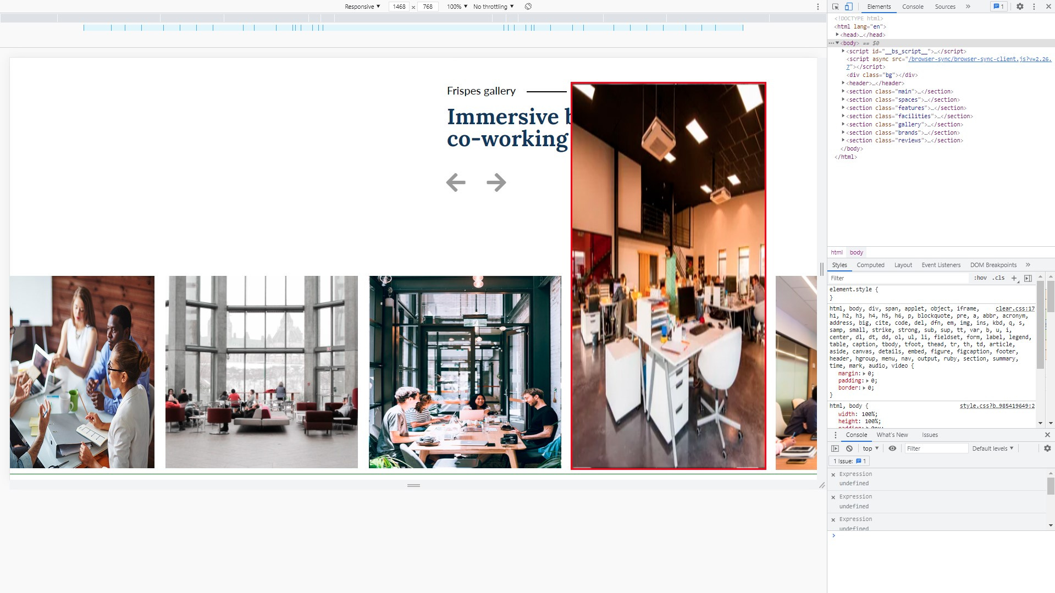
Task: Select the body breadcrumb
Action: (856, 252)
